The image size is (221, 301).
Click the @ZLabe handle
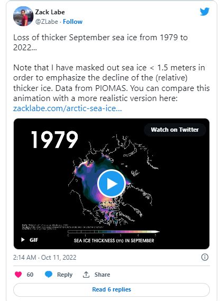(x=47, y=22)
